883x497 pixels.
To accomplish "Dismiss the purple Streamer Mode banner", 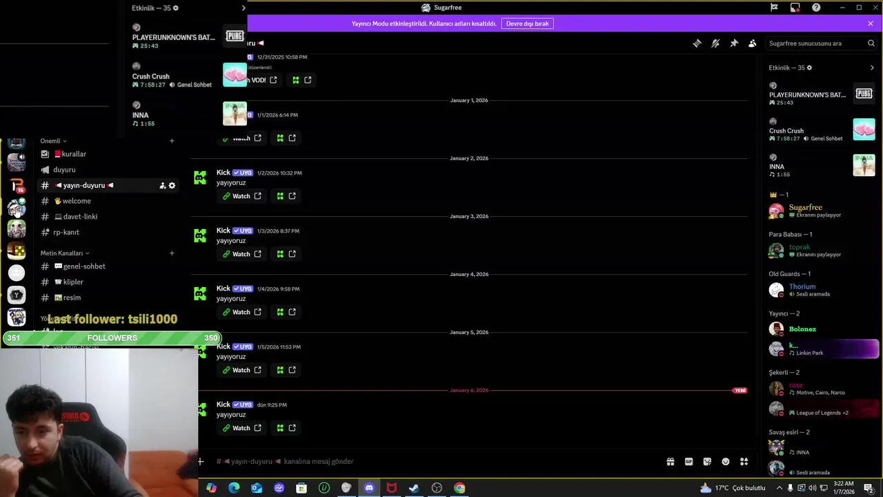I will (x=871, y=23).
